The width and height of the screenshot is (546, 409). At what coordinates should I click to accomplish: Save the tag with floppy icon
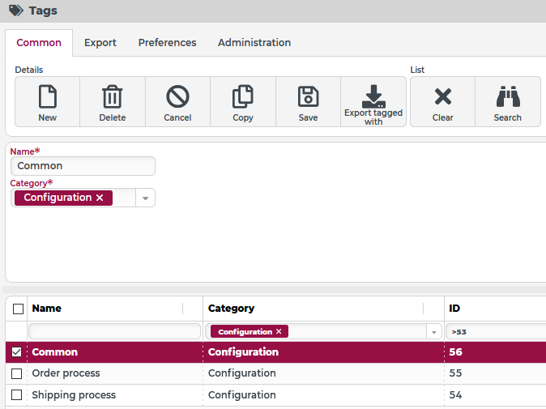308,98
